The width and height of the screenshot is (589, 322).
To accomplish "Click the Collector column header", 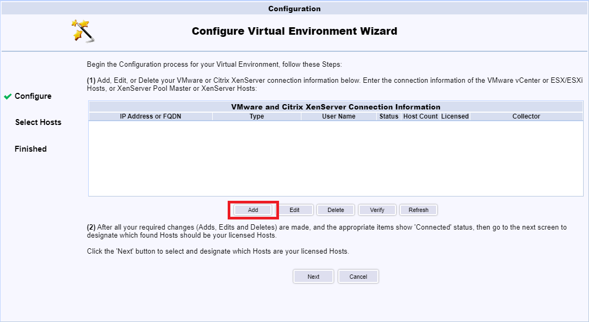I will 526,116.
